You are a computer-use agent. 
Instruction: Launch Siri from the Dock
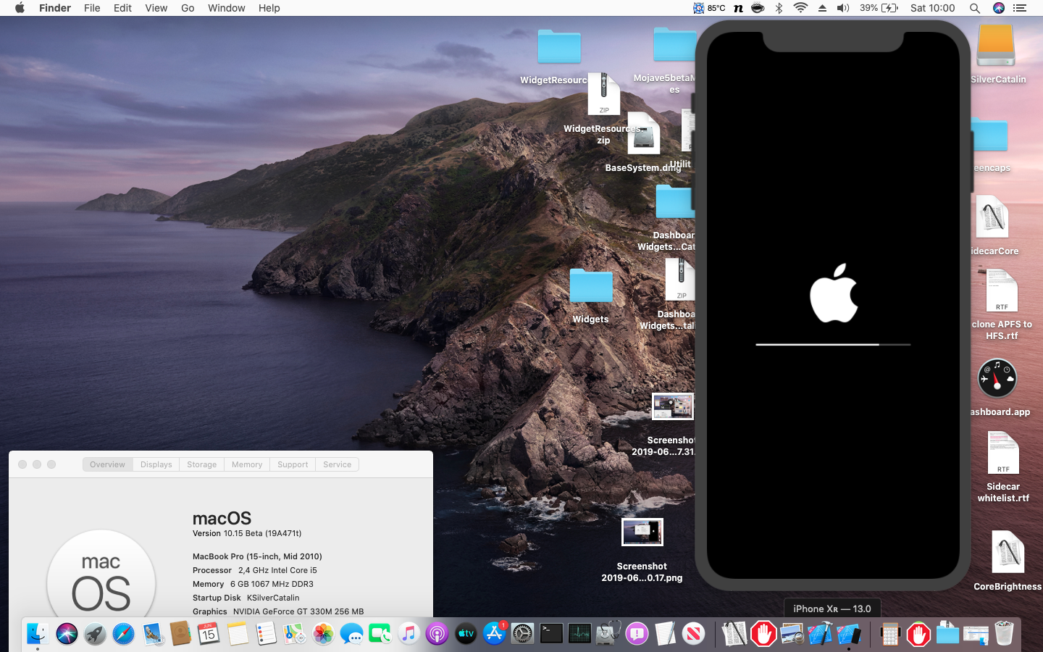point(67,634)
